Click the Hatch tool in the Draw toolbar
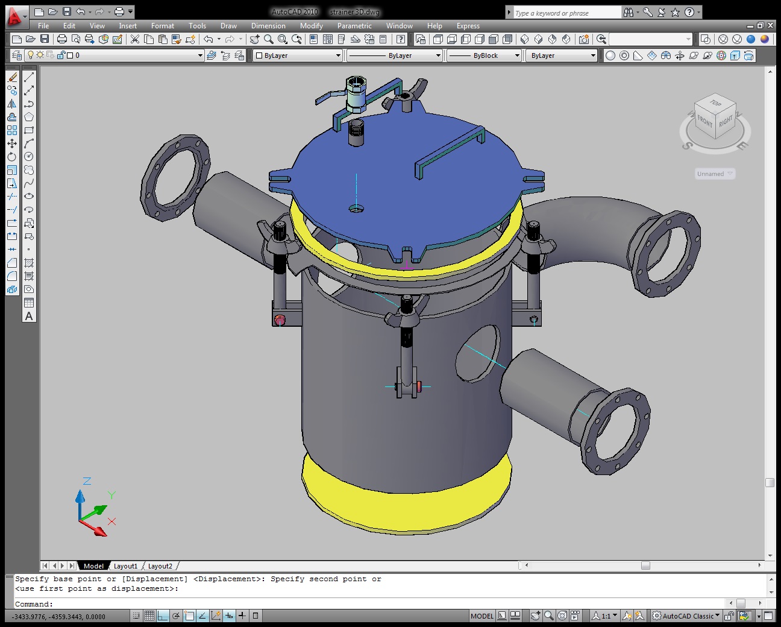Image resolution: width=781 pixels, height=627 pixels. click(29, 263)
